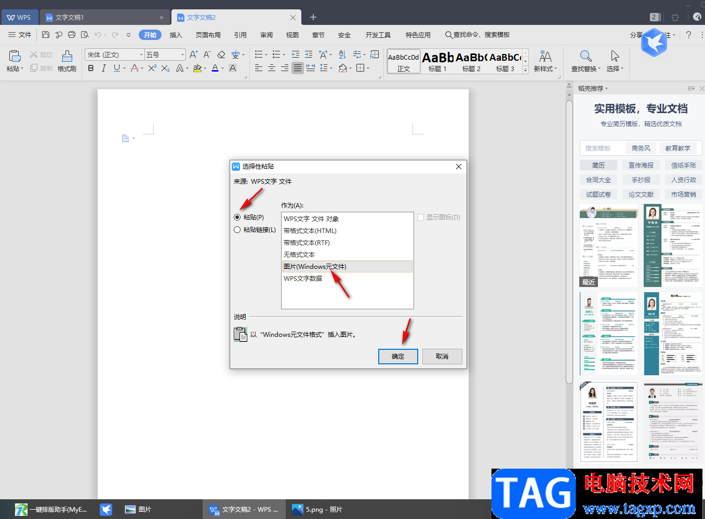Screen dimensions: 705x519
Task: Decrease paragraph indent
Action: (x=295, y=54)
